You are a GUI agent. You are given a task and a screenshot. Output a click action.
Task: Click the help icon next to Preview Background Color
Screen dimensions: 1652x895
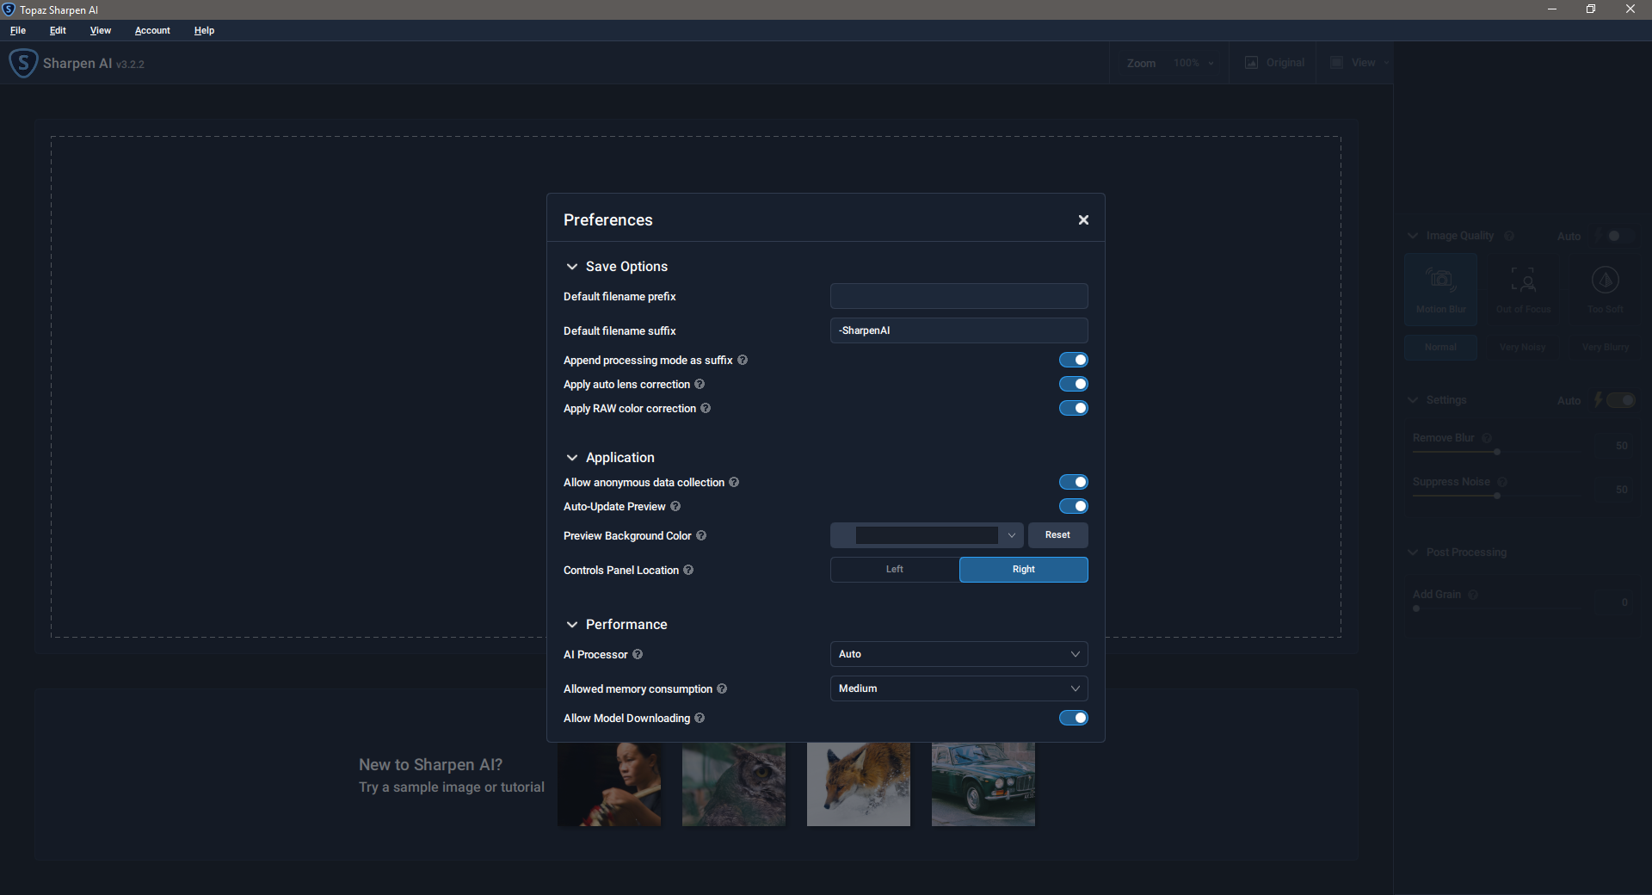pos(701,535)
